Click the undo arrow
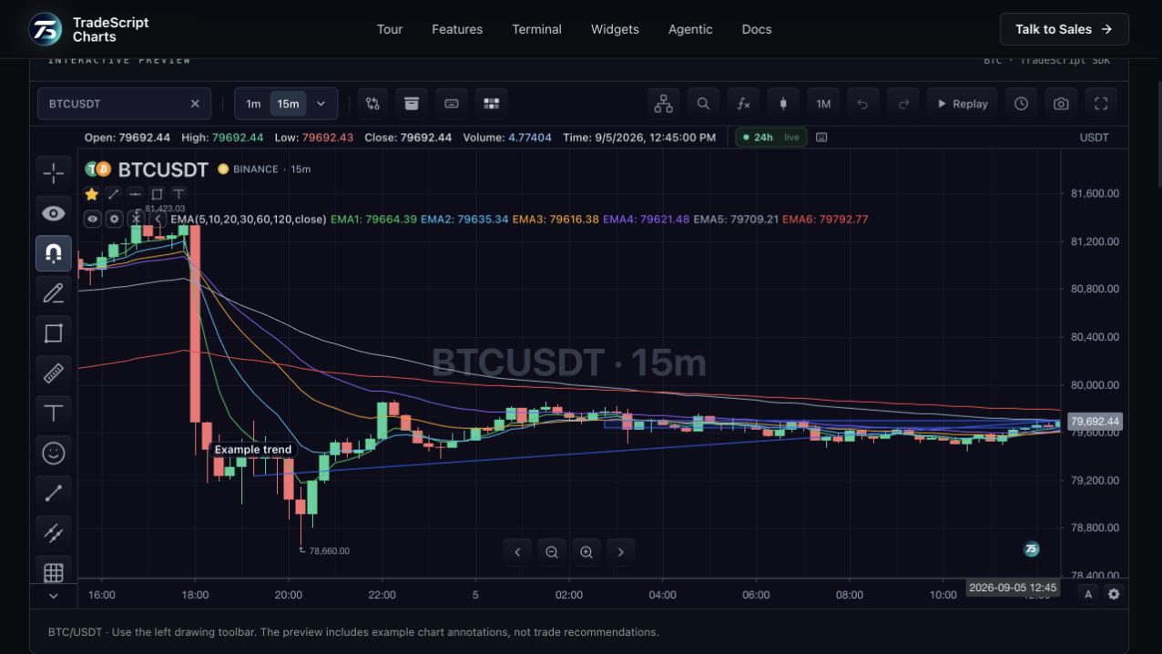Screen dimensions: 1162x654 pos(863,104)
